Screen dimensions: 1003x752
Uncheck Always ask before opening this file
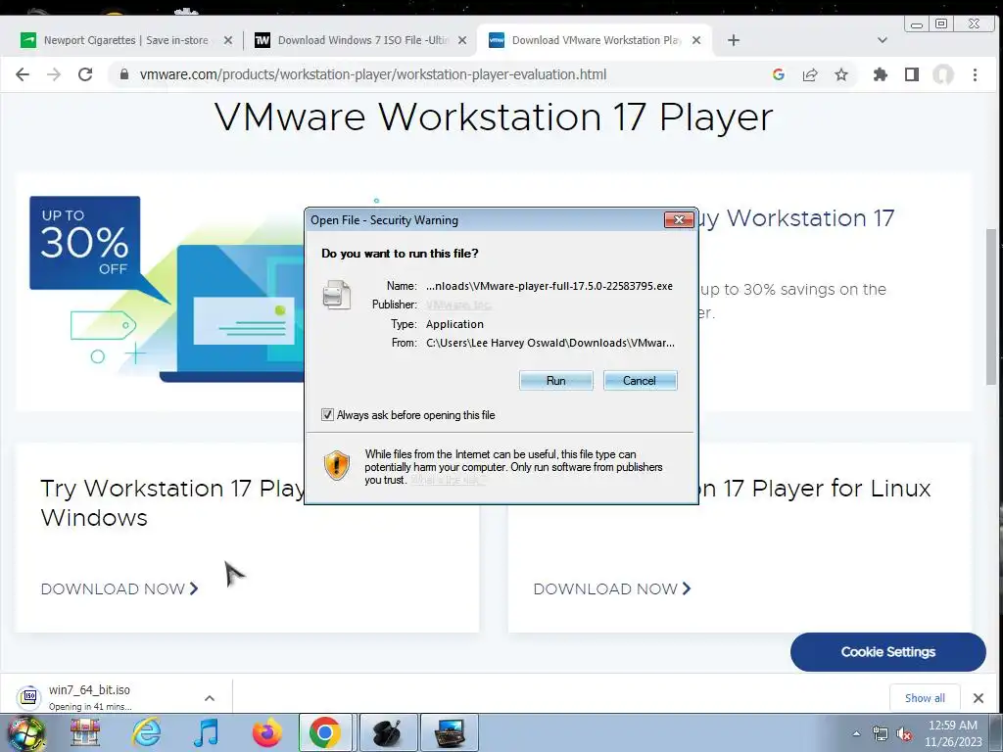tap(327, 415)
